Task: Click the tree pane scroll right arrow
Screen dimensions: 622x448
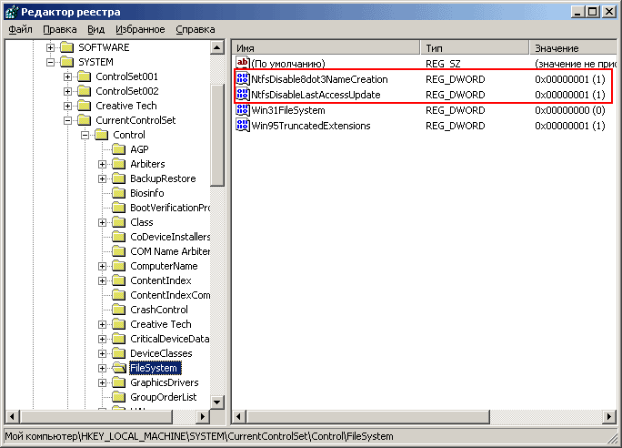Action: click(x=203, y=417)
